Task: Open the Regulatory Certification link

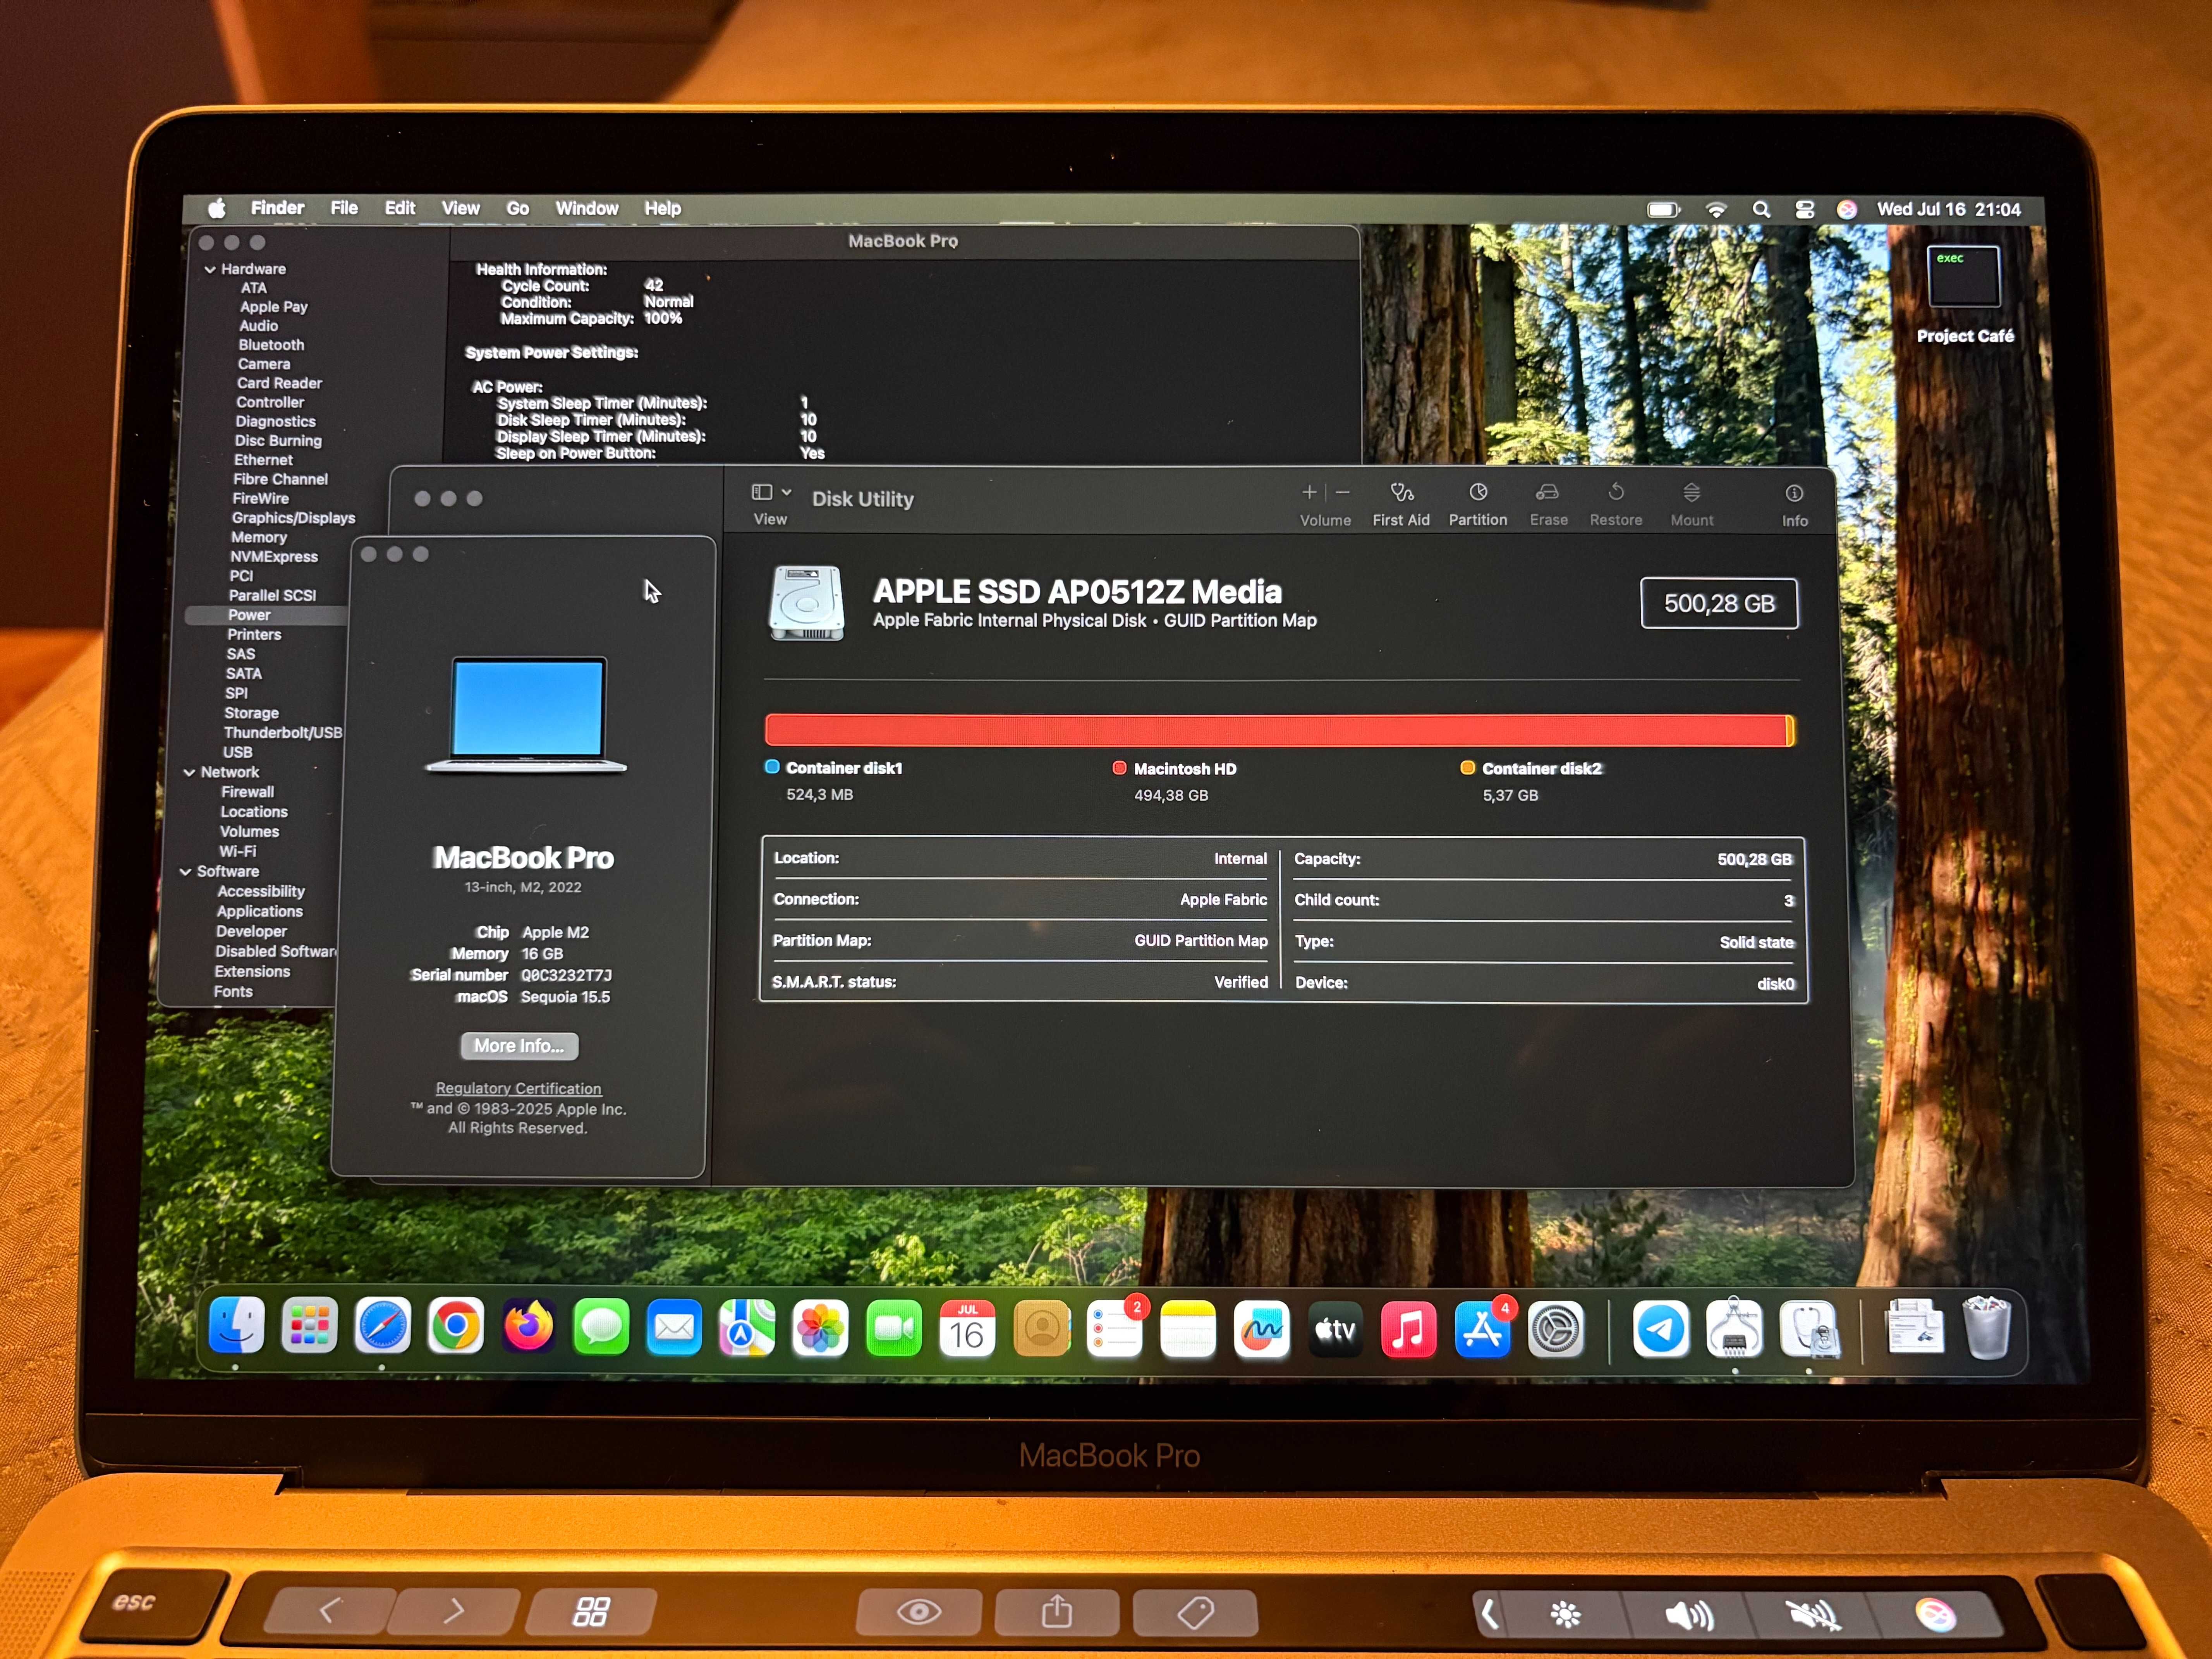Action: pos(518,1088)
